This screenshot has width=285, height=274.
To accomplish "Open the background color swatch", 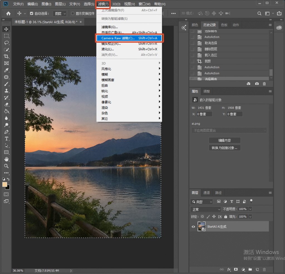I will [8, 188].
